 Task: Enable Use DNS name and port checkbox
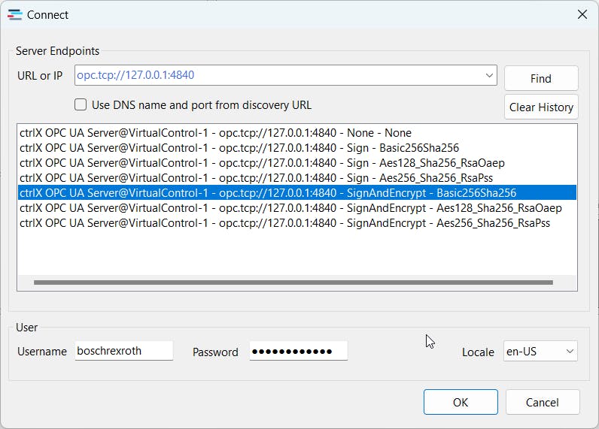(81, 105)
